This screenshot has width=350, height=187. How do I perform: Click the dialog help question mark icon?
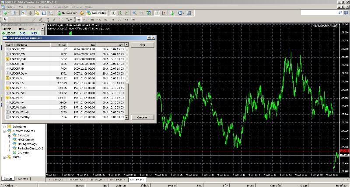[x=148, y=38]
